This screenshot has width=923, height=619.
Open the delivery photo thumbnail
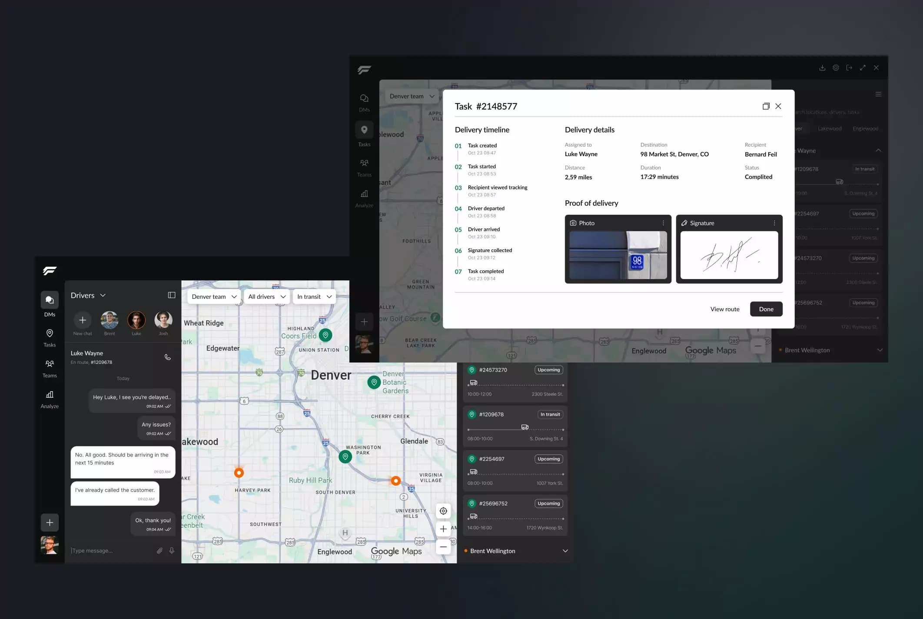click(x=618, y=255)
